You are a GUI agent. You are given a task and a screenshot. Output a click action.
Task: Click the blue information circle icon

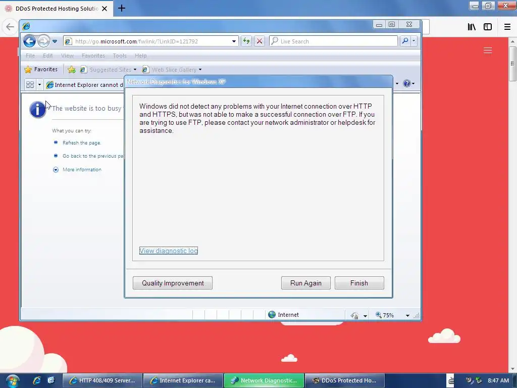(37, 110)
